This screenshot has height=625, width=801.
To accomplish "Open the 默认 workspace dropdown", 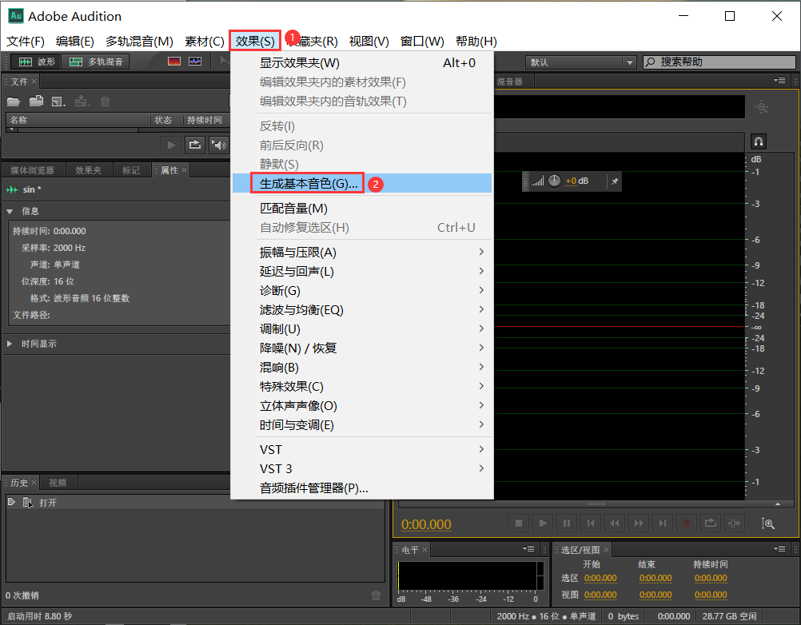I will pyautogui.click(x=581, y=62).
